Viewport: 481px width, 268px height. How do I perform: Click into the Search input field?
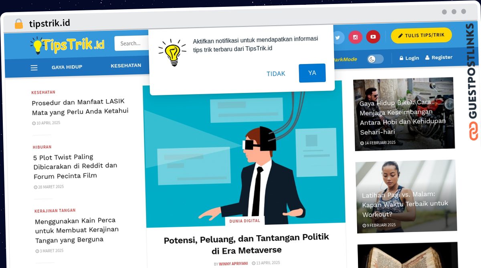point(131,43)
